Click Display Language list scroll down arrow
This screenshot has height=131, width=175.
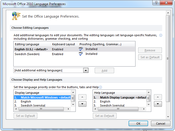click(x=73, y=104)
